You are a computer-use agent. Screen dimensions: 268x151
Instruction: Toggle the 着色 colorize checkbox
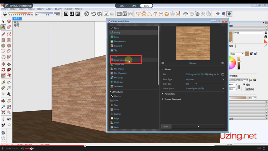point(244,85)
